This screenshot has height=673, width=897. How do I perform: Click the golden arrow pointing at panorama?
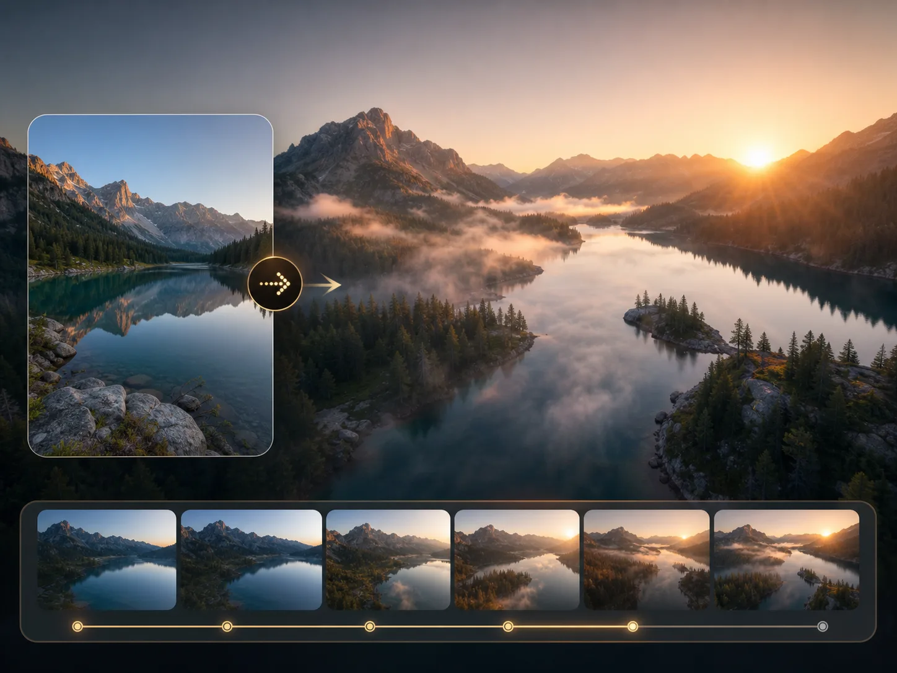coord(323,285)
